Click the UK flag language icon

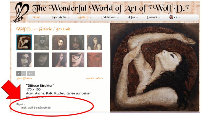171,17
